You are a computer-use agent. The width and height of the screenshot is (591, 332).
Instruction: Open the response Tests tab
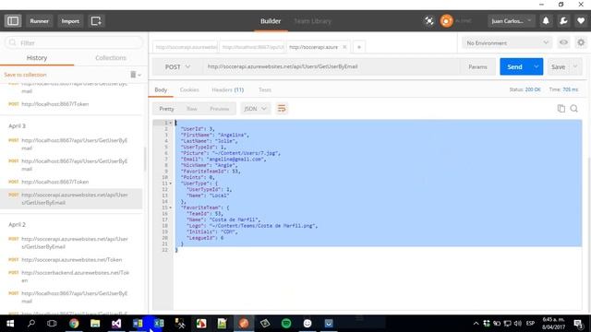(265, 89)
